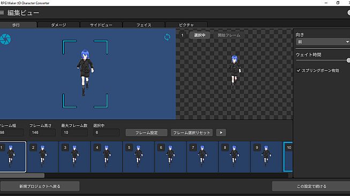Play the animation preview
The height and width of the screenshot is (196, 350).
[221, 133]
